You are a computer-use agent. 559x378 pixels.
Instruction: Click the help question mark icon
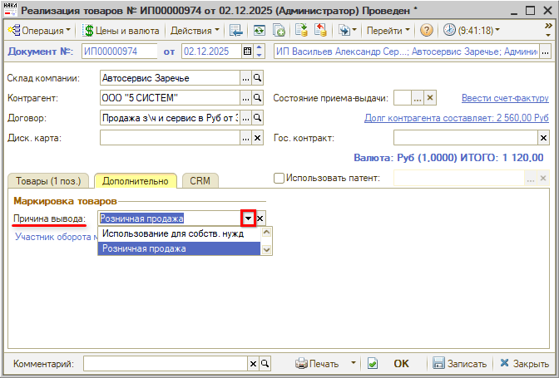427,30
